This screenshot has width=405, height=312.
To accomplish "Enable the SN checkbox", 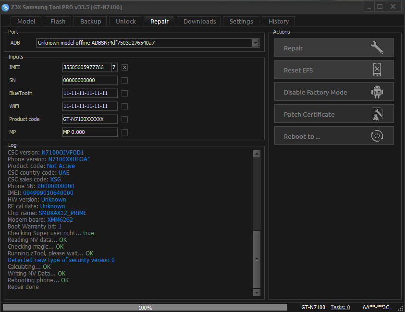I will pos(124,81).
